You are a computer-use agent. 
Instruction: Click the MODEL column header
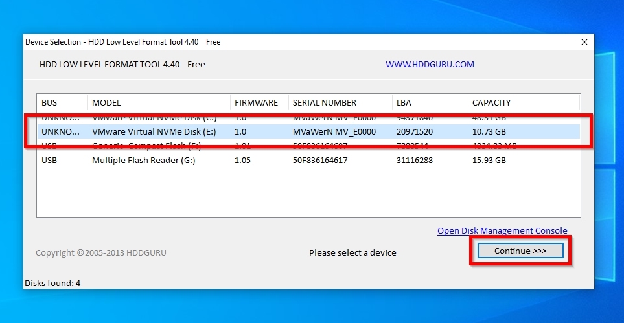click(x=159, y=102)
